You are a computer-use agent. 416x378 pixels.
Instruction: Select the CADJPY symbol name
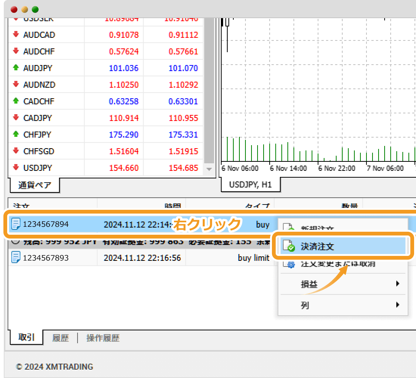pyautogui.click(x=38, y=118)
